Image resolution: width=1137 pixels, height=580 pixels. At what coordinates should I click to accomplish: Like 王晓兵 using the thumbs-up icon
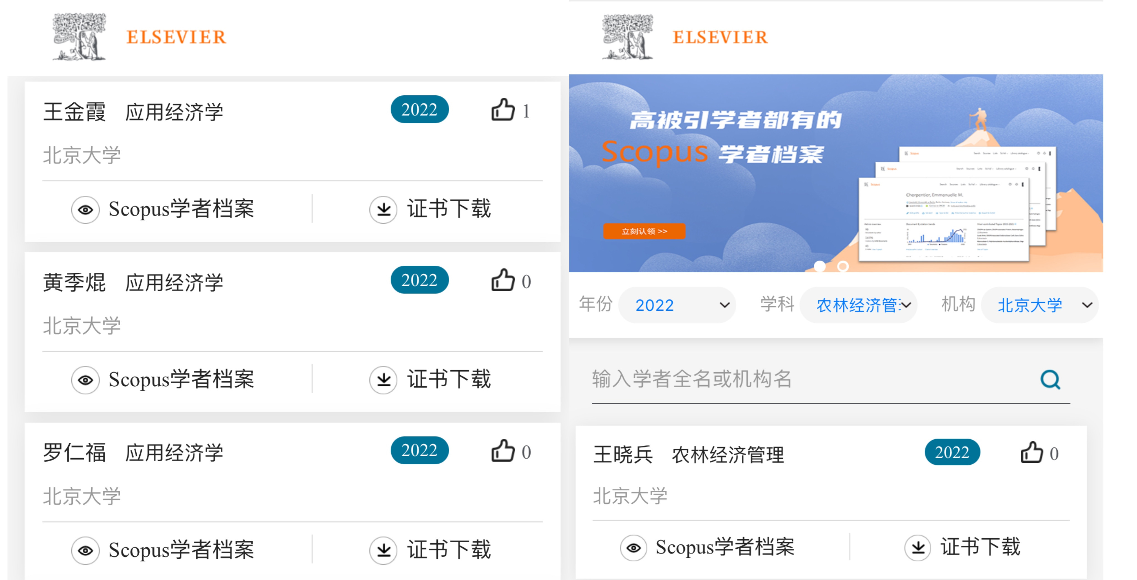(x=1032, y=452)
